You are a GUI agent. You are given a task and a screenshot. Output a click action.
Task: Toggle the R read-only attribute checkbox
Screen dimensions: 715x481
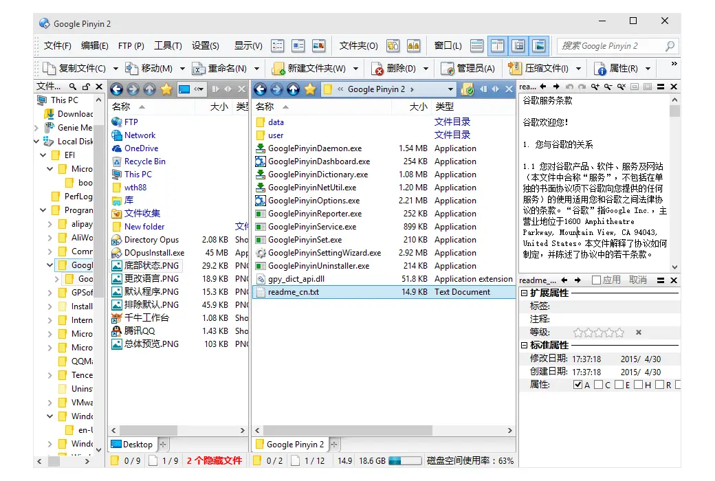coord(659,385)
